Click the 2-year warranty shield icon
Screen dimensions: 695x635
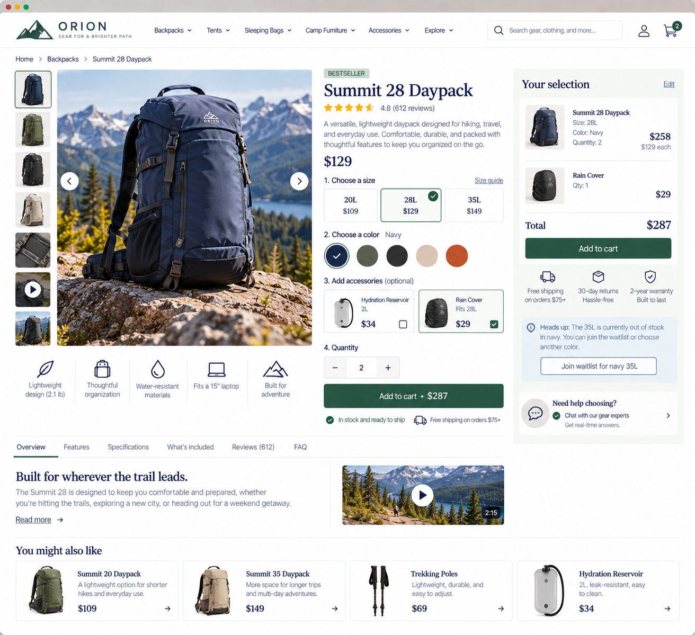click(651, 276)
